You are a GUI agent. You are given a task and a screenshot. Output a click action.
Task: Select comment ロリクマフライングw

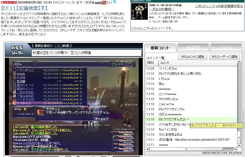coord(191,109)
